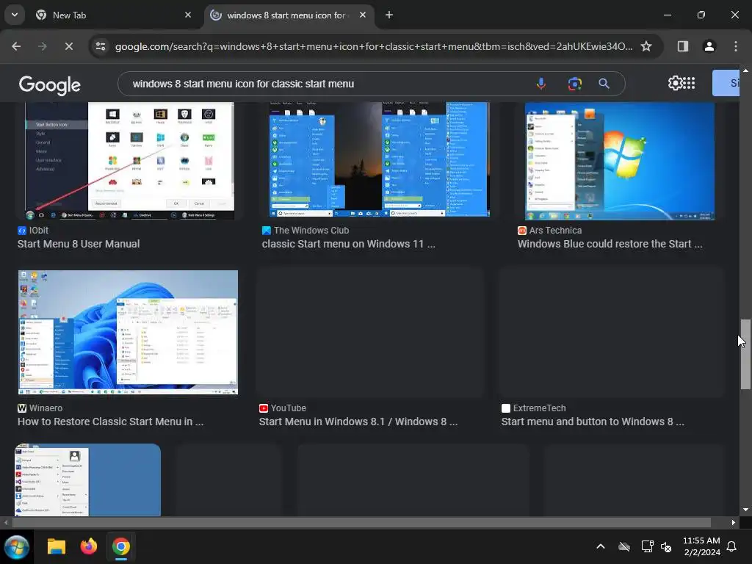Open the taskbar clock showing 11:55 AM
The height and width of the screenshot is (564, 752).
point(701,546)
